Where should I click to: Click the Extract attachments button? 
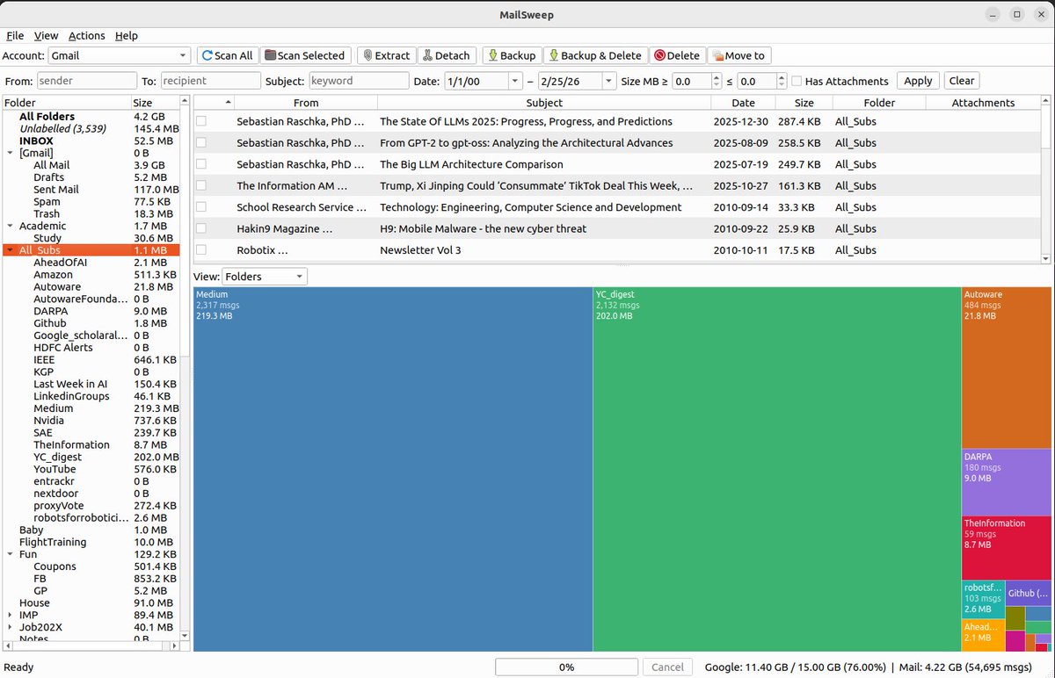[386, 55]
